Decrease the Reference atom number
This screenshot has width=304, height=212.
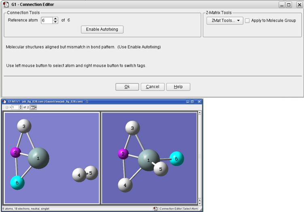click(x=55, y=22)
